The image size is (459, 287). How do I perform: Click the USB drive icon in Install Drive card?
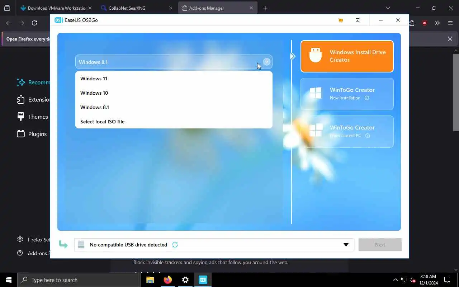point(316,55)
